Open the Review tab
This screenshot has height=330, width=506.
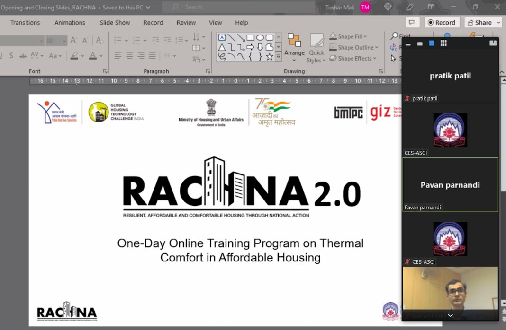pos(186,23)
